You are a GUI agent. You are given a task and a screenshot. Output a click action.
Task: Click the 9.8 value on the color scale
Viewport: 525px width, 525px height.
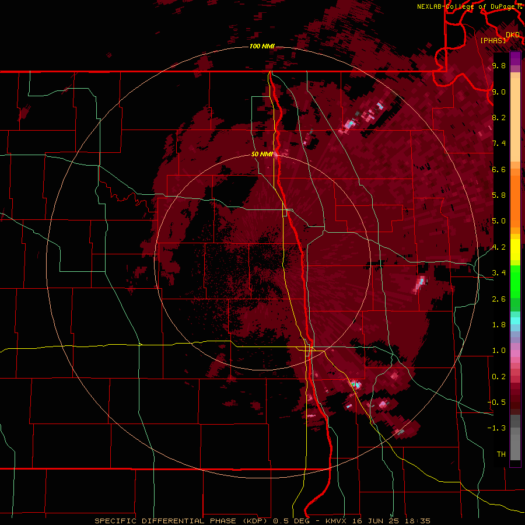point(499,65)
